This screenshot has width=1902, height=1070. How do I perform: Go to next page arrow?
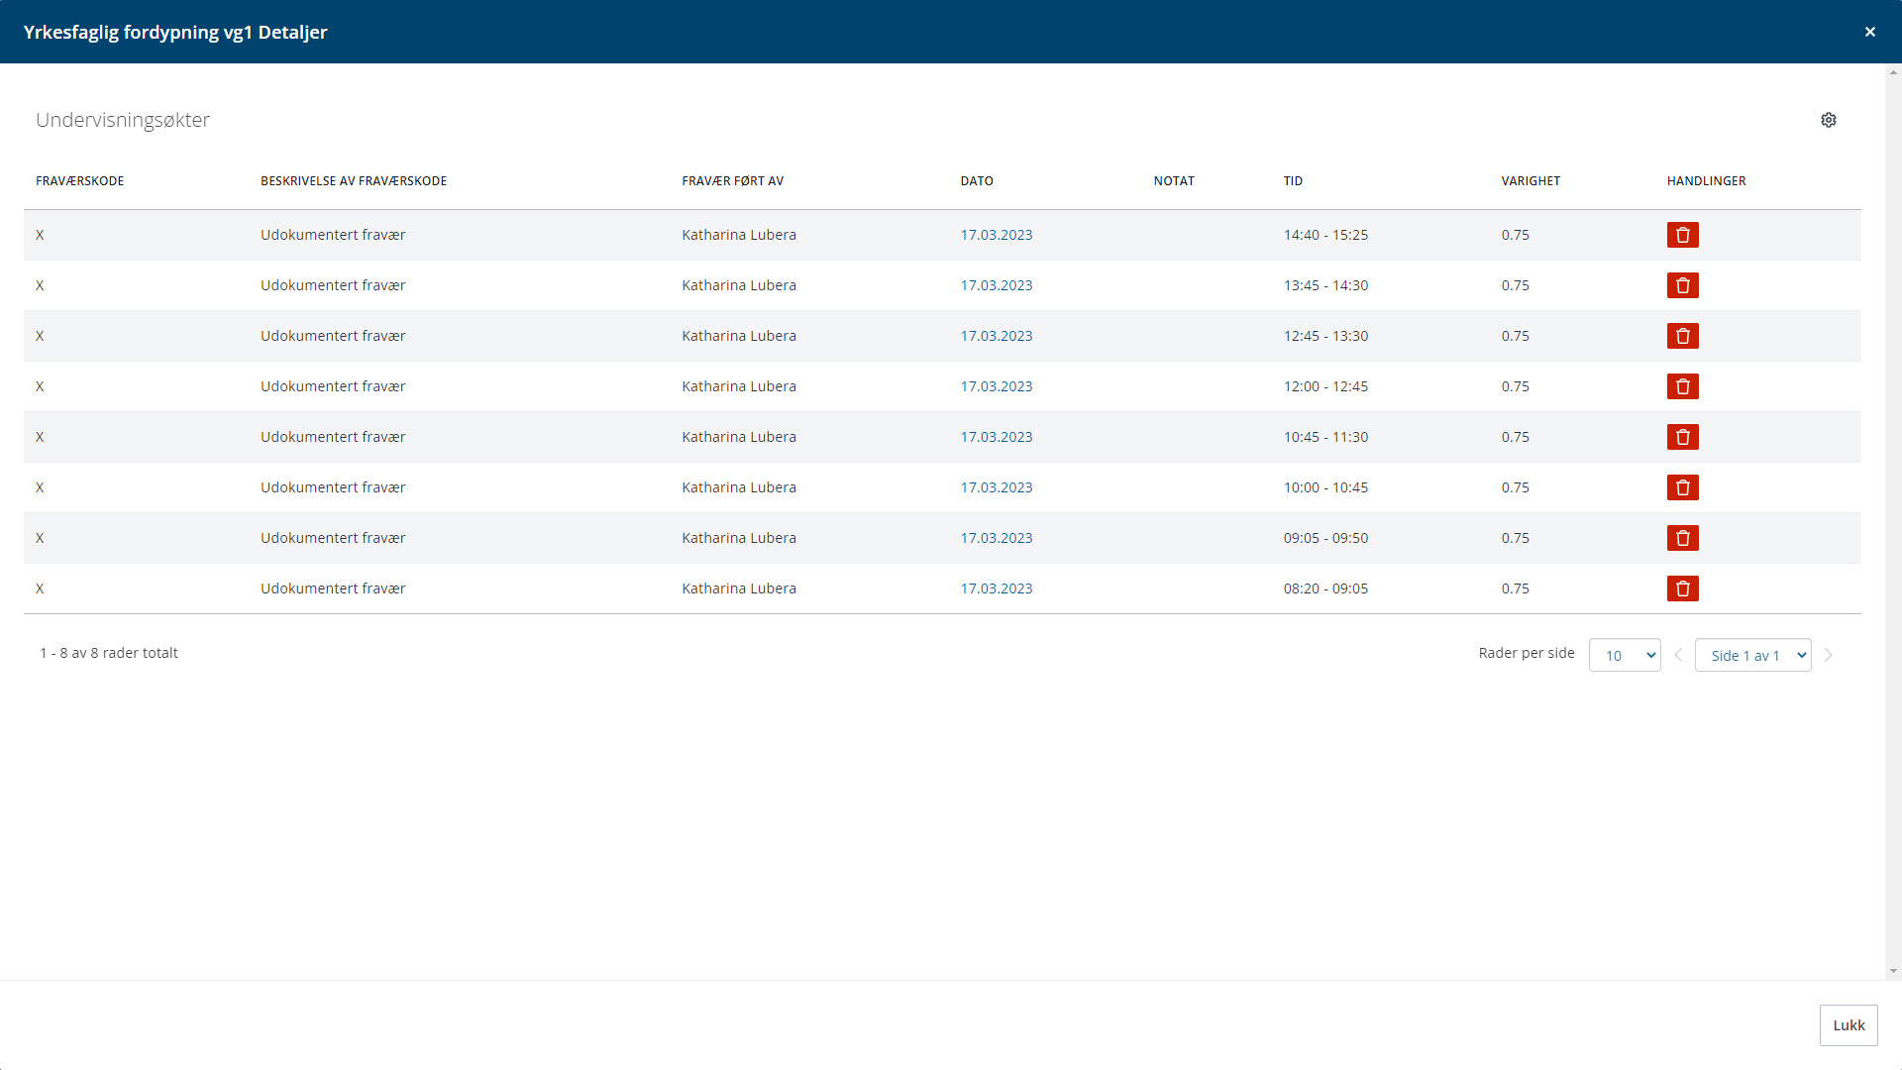(x=1829, y=655)
